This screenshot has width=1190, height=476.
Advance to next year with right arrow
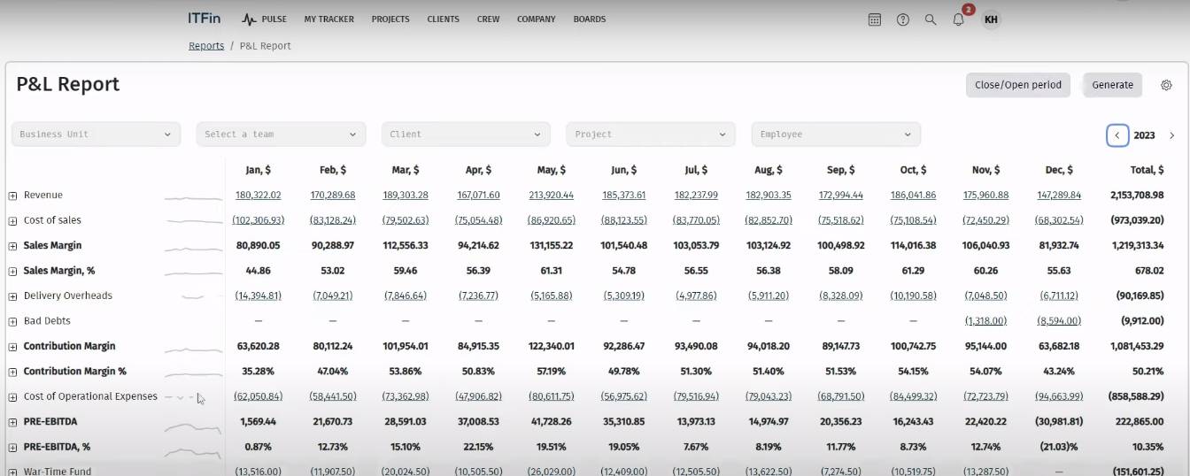point(1171,135)
